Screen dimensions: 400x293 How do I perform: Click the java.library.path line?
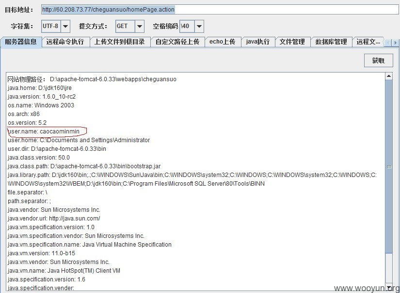pyautogui.click(x=192, y=179)
